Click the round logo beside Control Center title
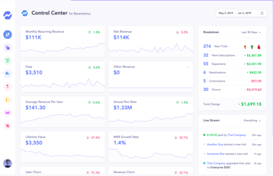This screenshot has height=176, width=273. [25, 13]
